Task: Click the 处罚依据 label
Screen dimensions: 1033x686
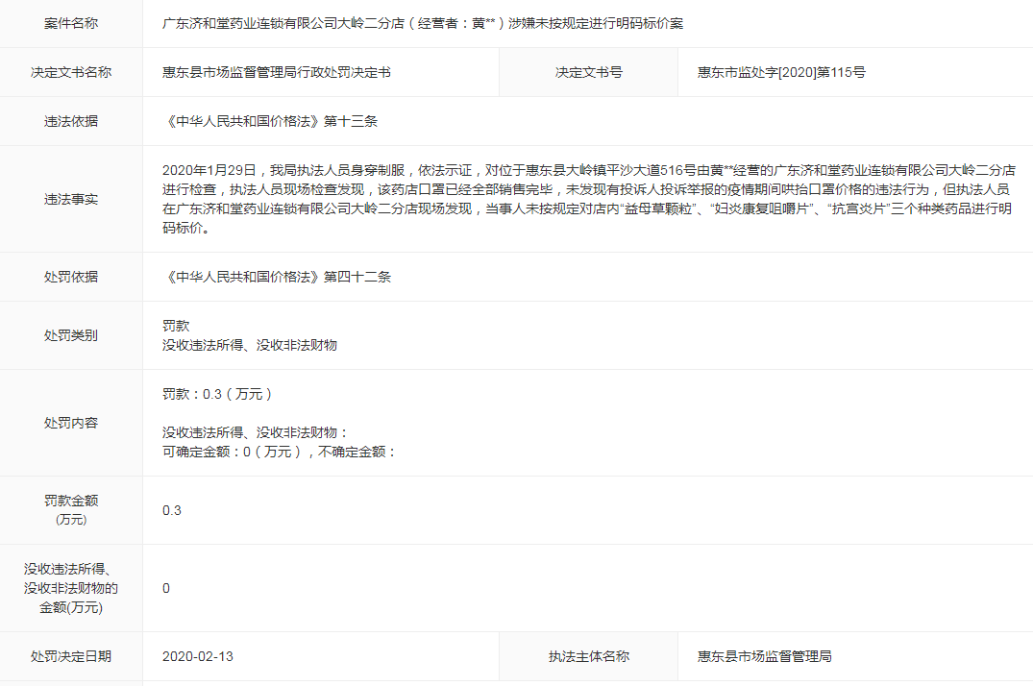Action: pos(71,277)
